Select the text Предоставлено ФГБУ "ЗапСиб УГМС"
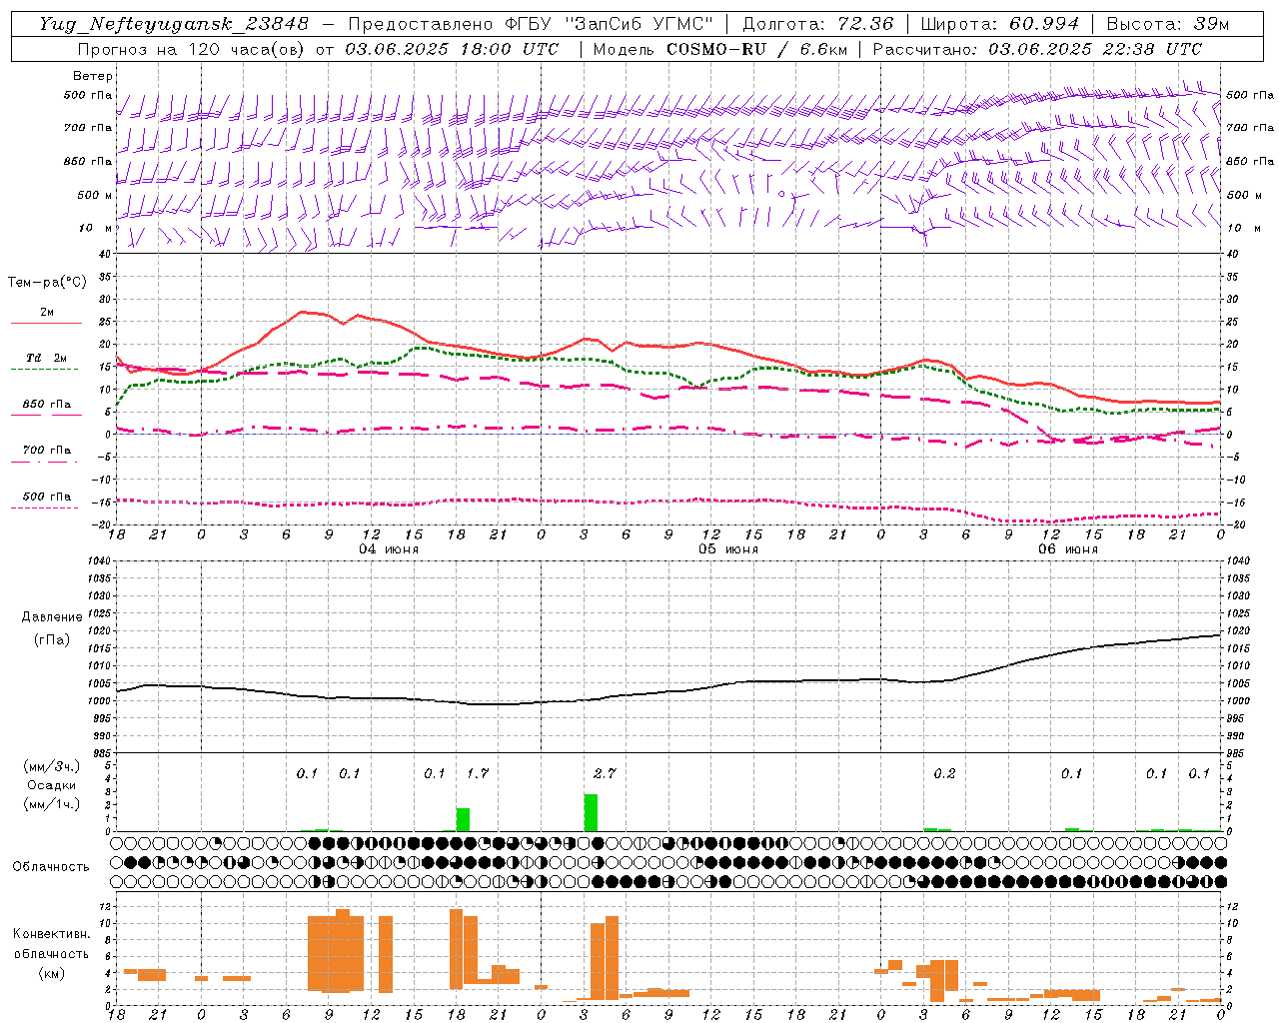Image resolution: width=1279 pixels, height=1023 pixels. point(531,24)
